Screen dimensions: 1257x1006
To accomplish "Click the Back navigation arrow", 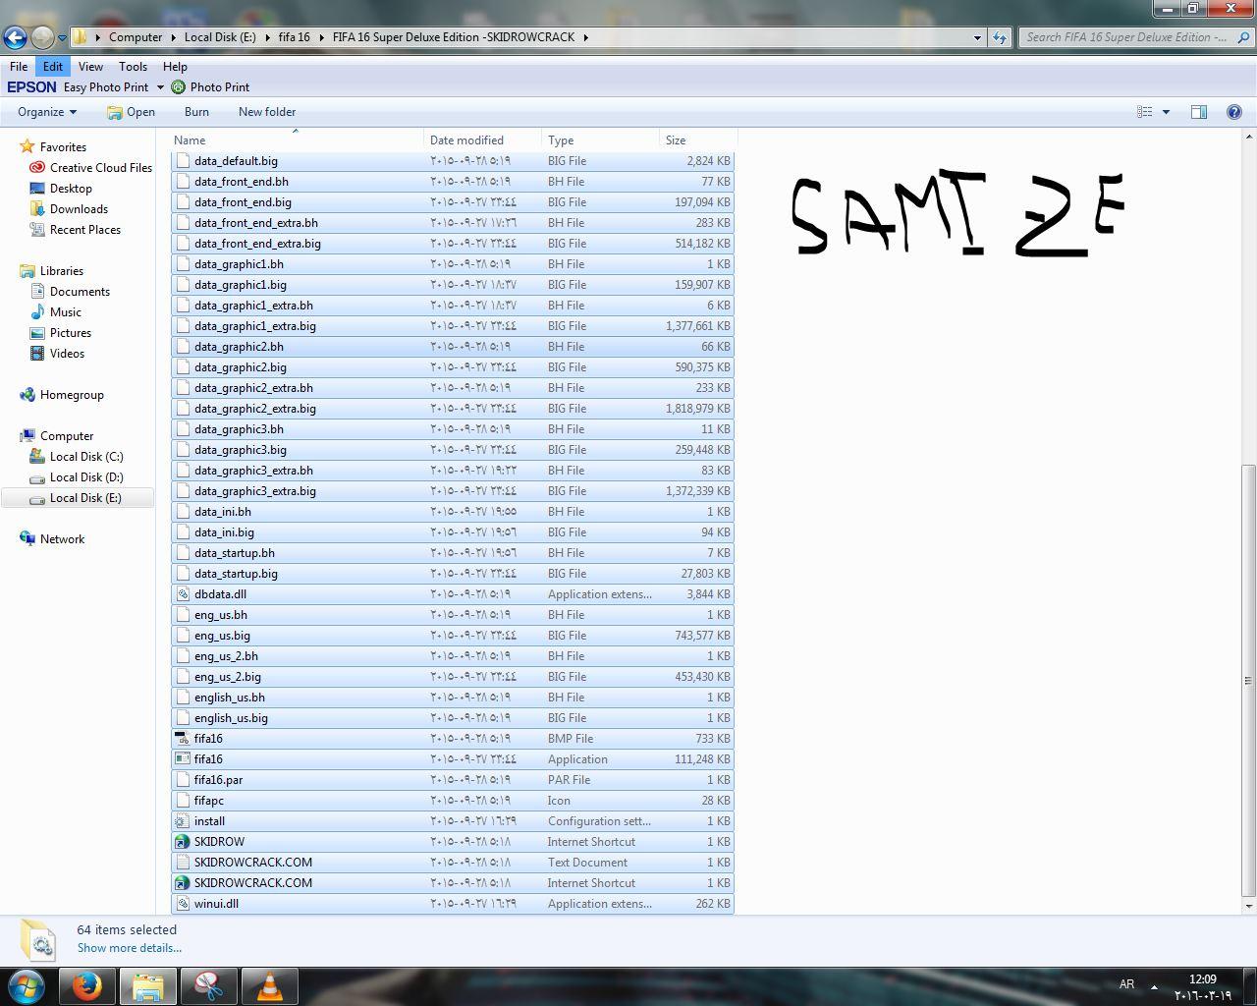I will pyautogui.click(x=15, y=37).
